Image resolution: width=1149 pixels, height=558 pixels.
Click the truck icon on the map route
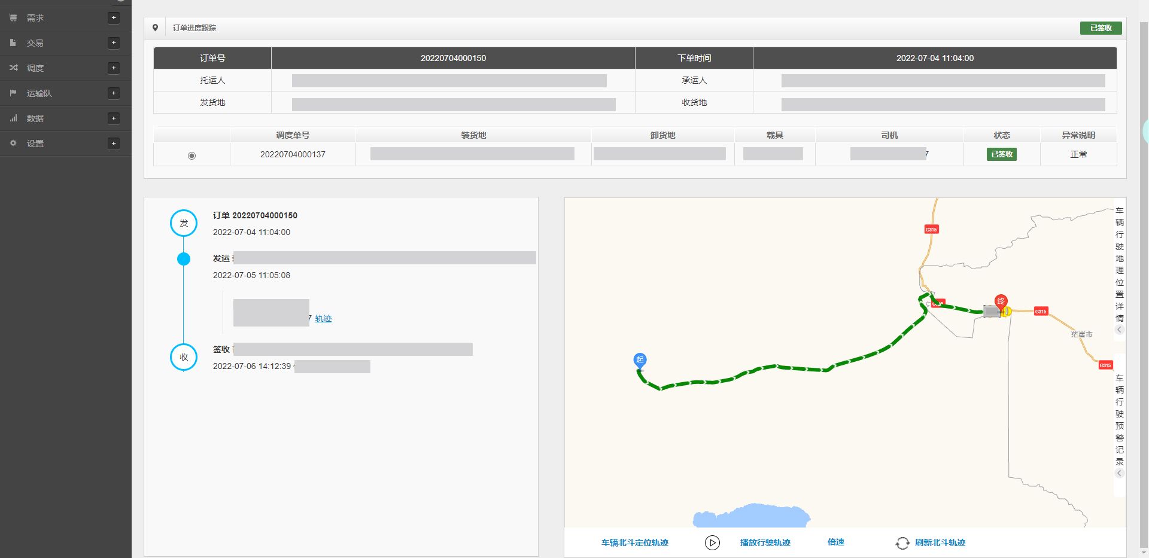tap(992, 312)
